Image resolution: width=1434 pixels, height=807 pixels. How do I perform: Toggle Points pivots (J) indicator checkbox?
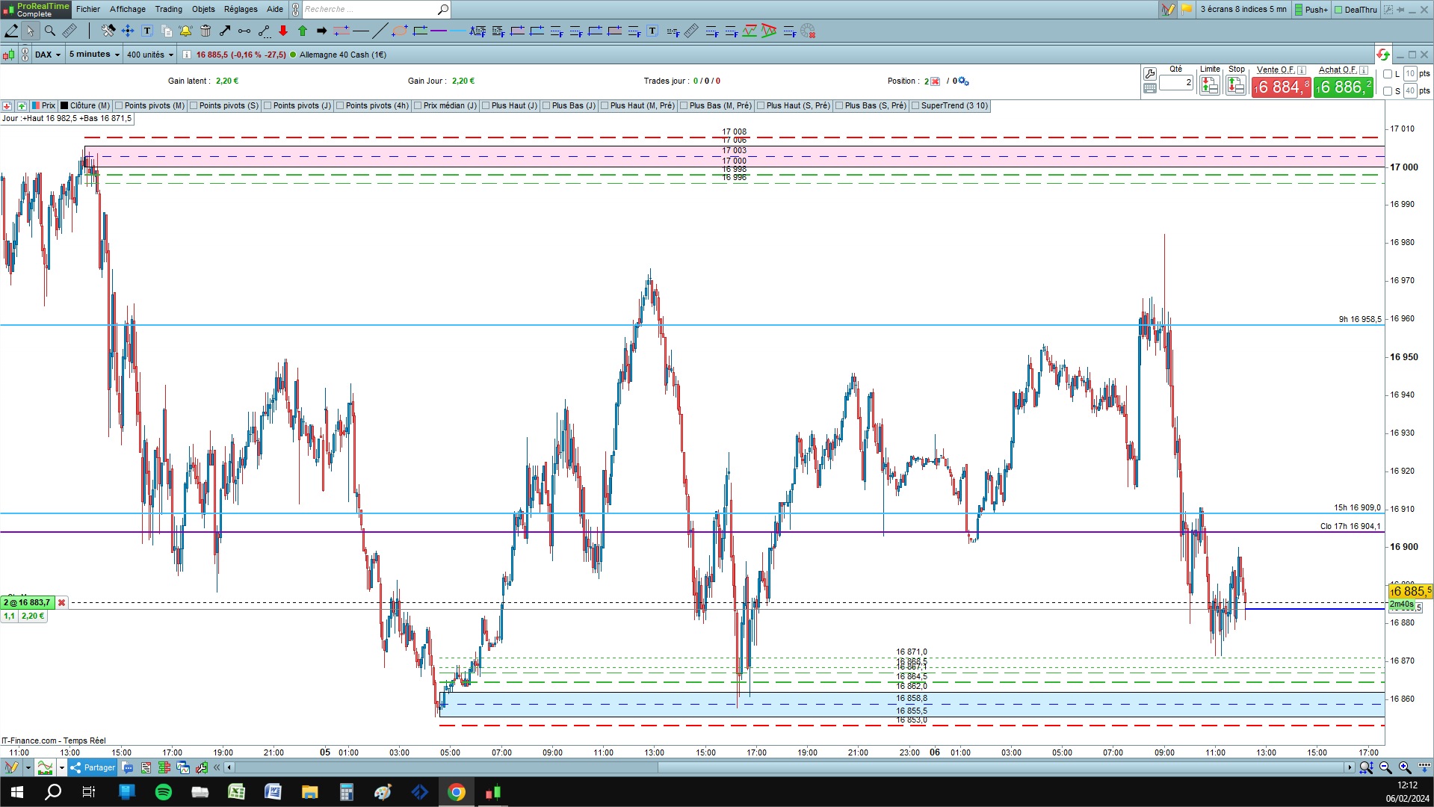coord(268,106)
